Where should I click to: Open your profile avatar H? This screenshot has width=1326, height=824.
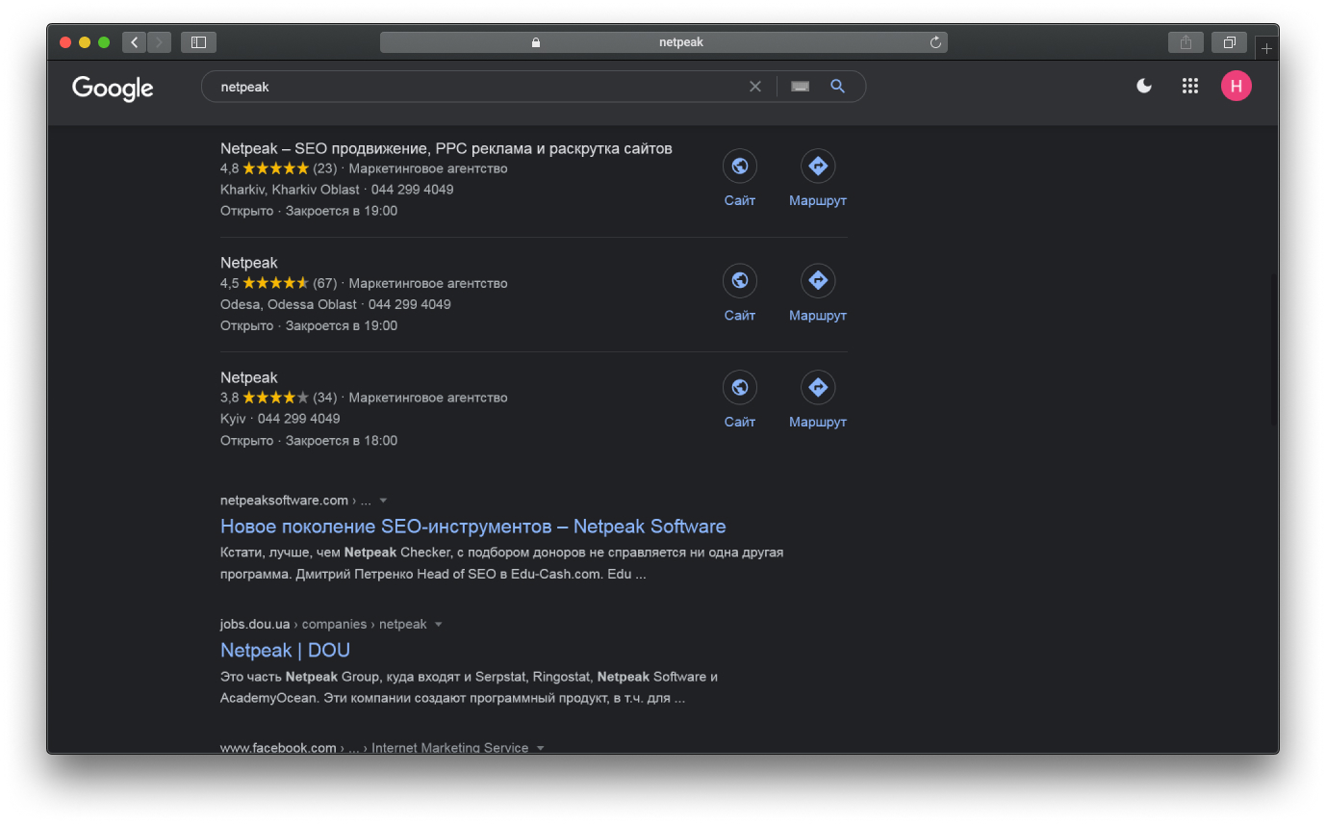(x=1236, y=86)
